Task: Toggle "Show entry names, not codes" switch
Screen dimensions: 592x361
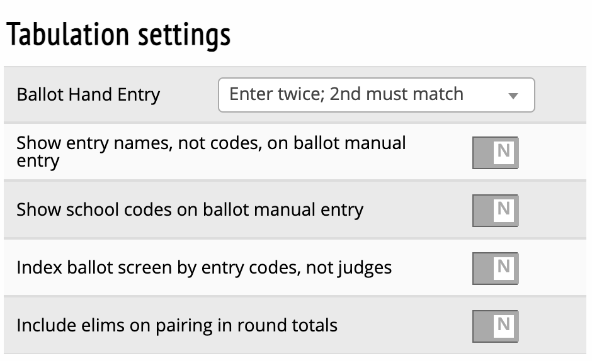Action: coord(495,152)
